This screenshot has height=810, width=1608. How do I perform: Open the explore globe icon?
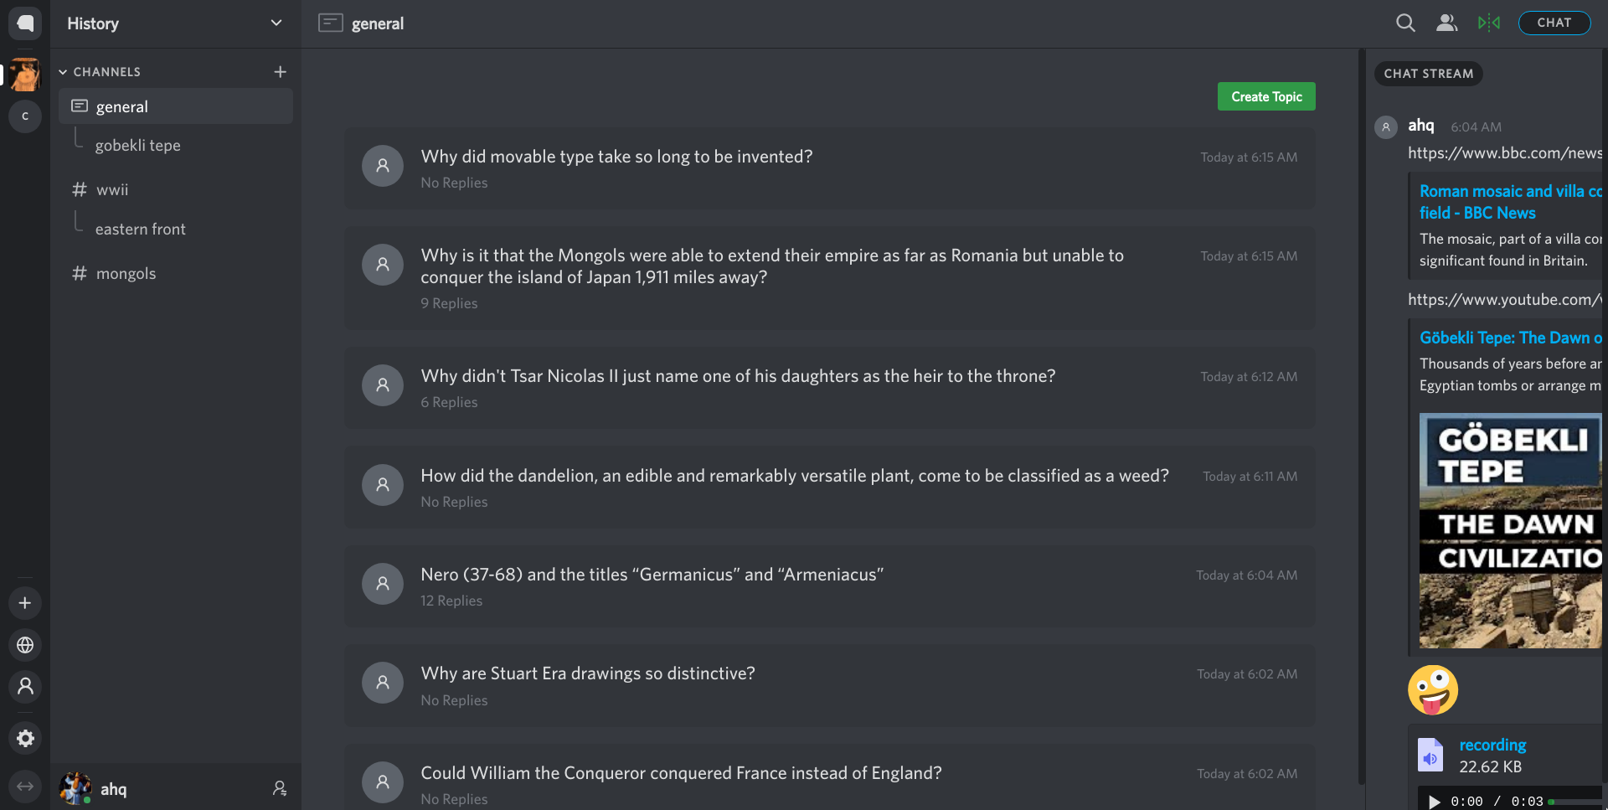25,645
